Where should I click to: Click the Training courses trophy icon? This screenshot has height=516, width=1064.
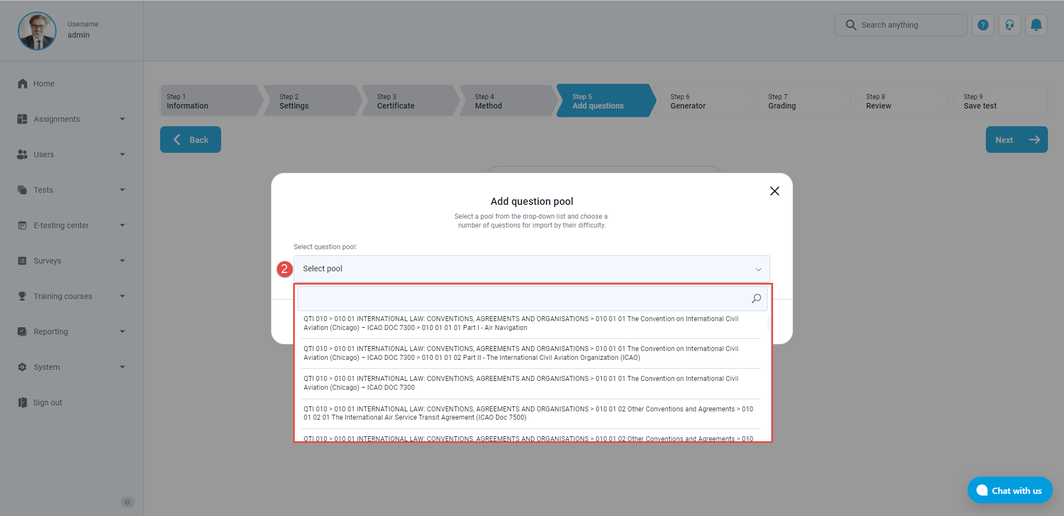pos(22,296)
